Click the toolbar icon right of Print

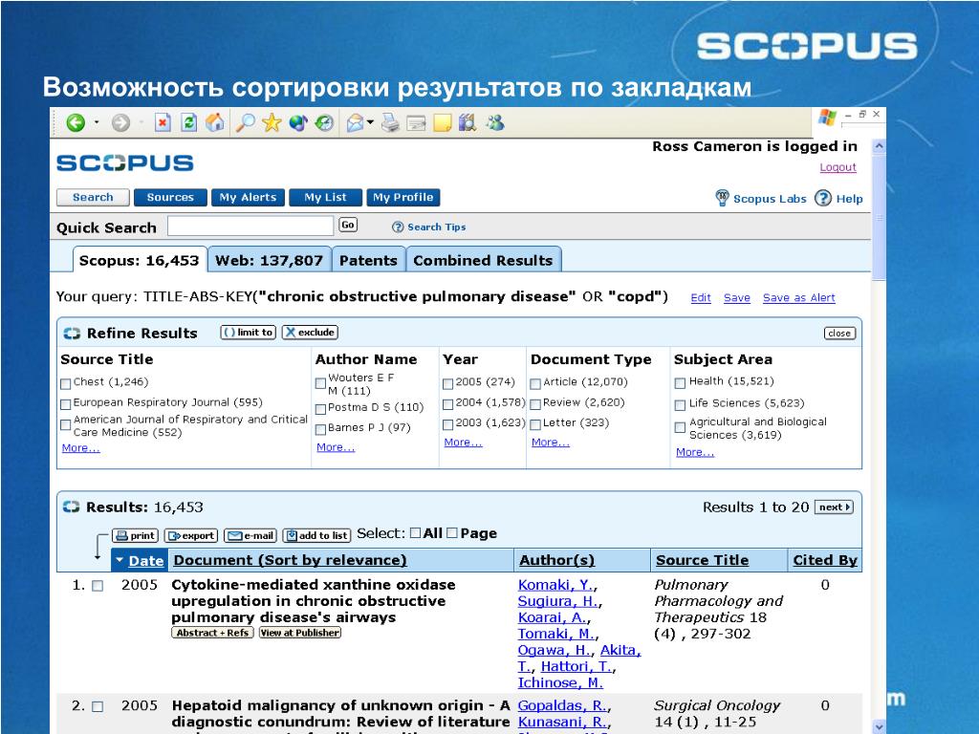pos(416,123)
